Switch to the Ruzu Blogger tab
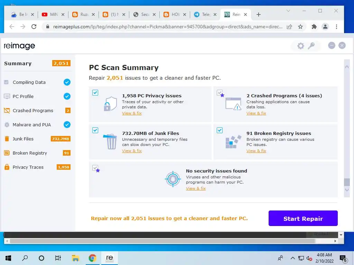The height and width of the screenshot is (265, 354). [84, 14]
